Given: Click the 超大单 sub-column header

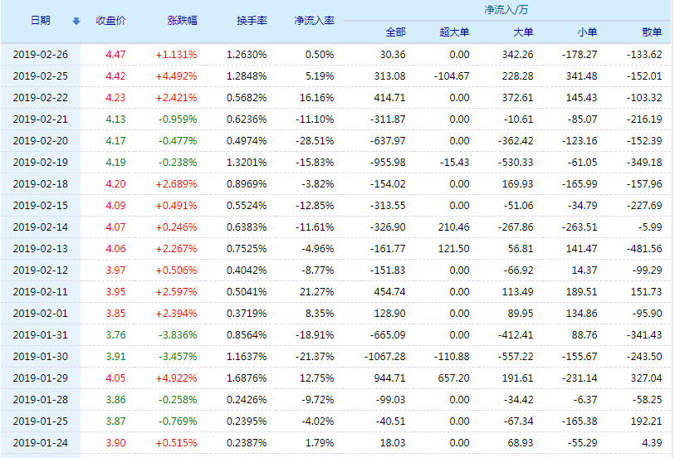Looking at the screenshot, I should point(454,32).
